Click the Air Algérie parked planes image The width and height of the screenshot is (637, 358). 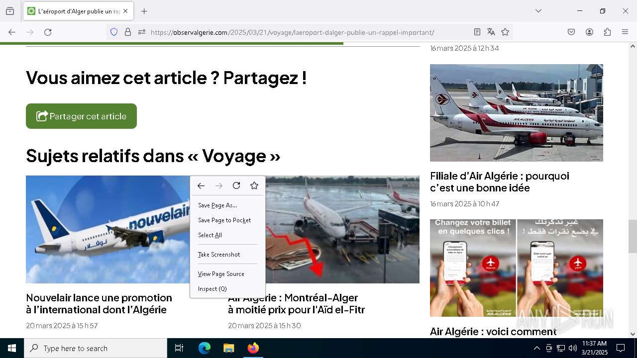point(517,113)
